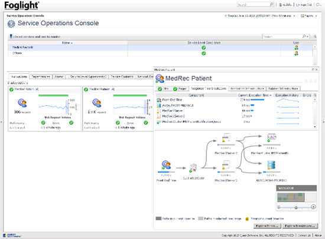Click MedRec Admin Performance status icon

43,123
